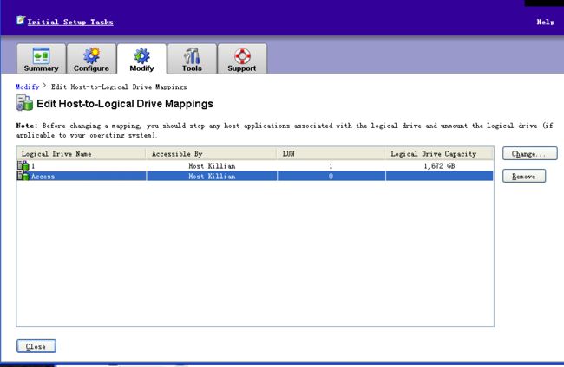This screenshot has height=367, width=564.
Task: Click LUN value 0 in Access row
Action: pyautogui.click(x=331, y=177)
